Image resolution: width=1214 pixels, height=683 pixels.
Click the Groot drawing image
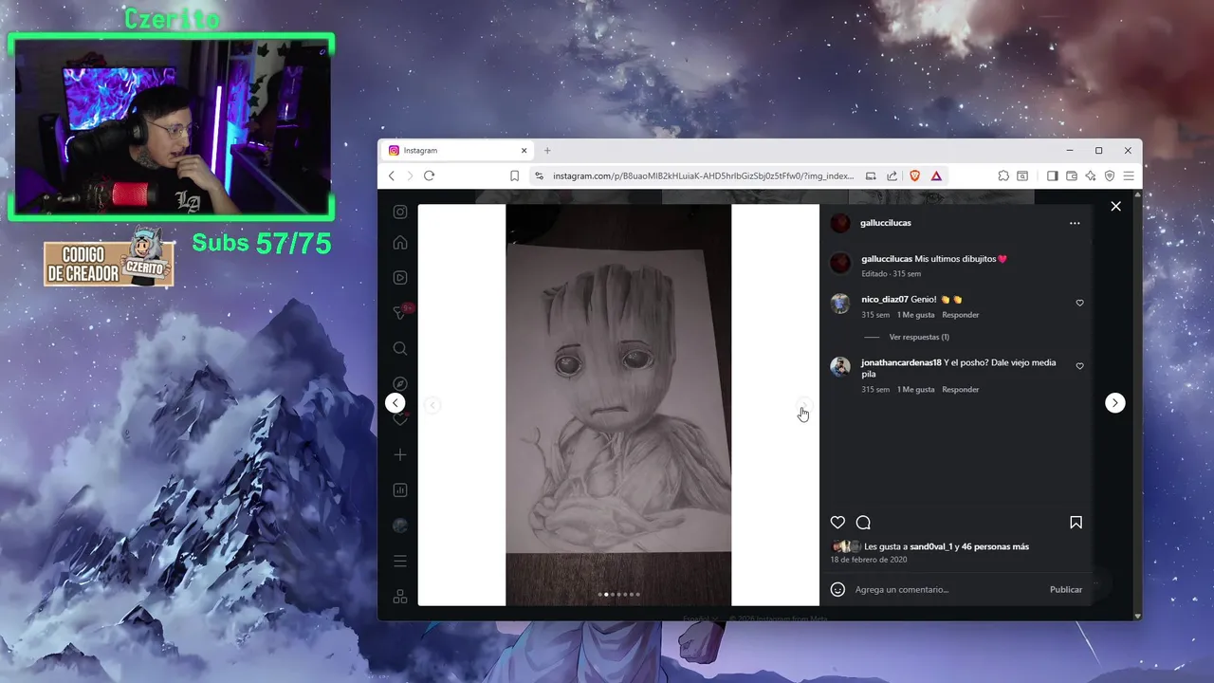click(618, 405)
